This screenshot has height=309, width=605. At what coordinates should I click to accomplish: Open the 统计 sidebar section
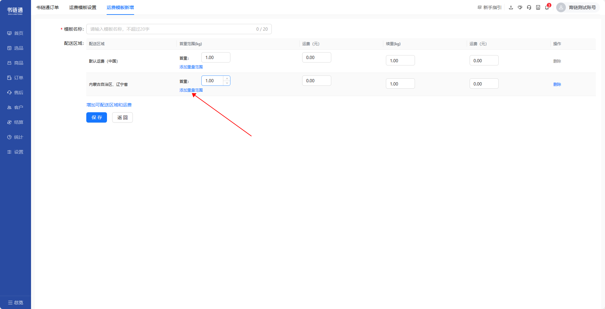click(x=16, y=137)
